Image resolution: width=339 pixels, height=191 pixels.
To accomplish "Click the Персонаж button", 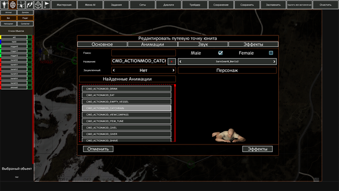I will coord(227,70).
